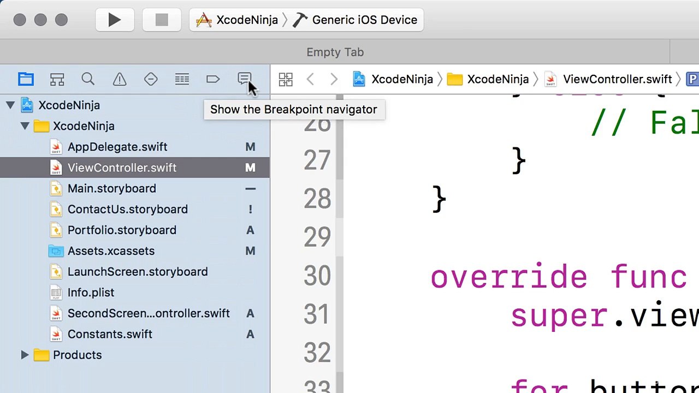Show the Test navigator diamond icon
Screen dimensions: 699x393
point(151,79)
